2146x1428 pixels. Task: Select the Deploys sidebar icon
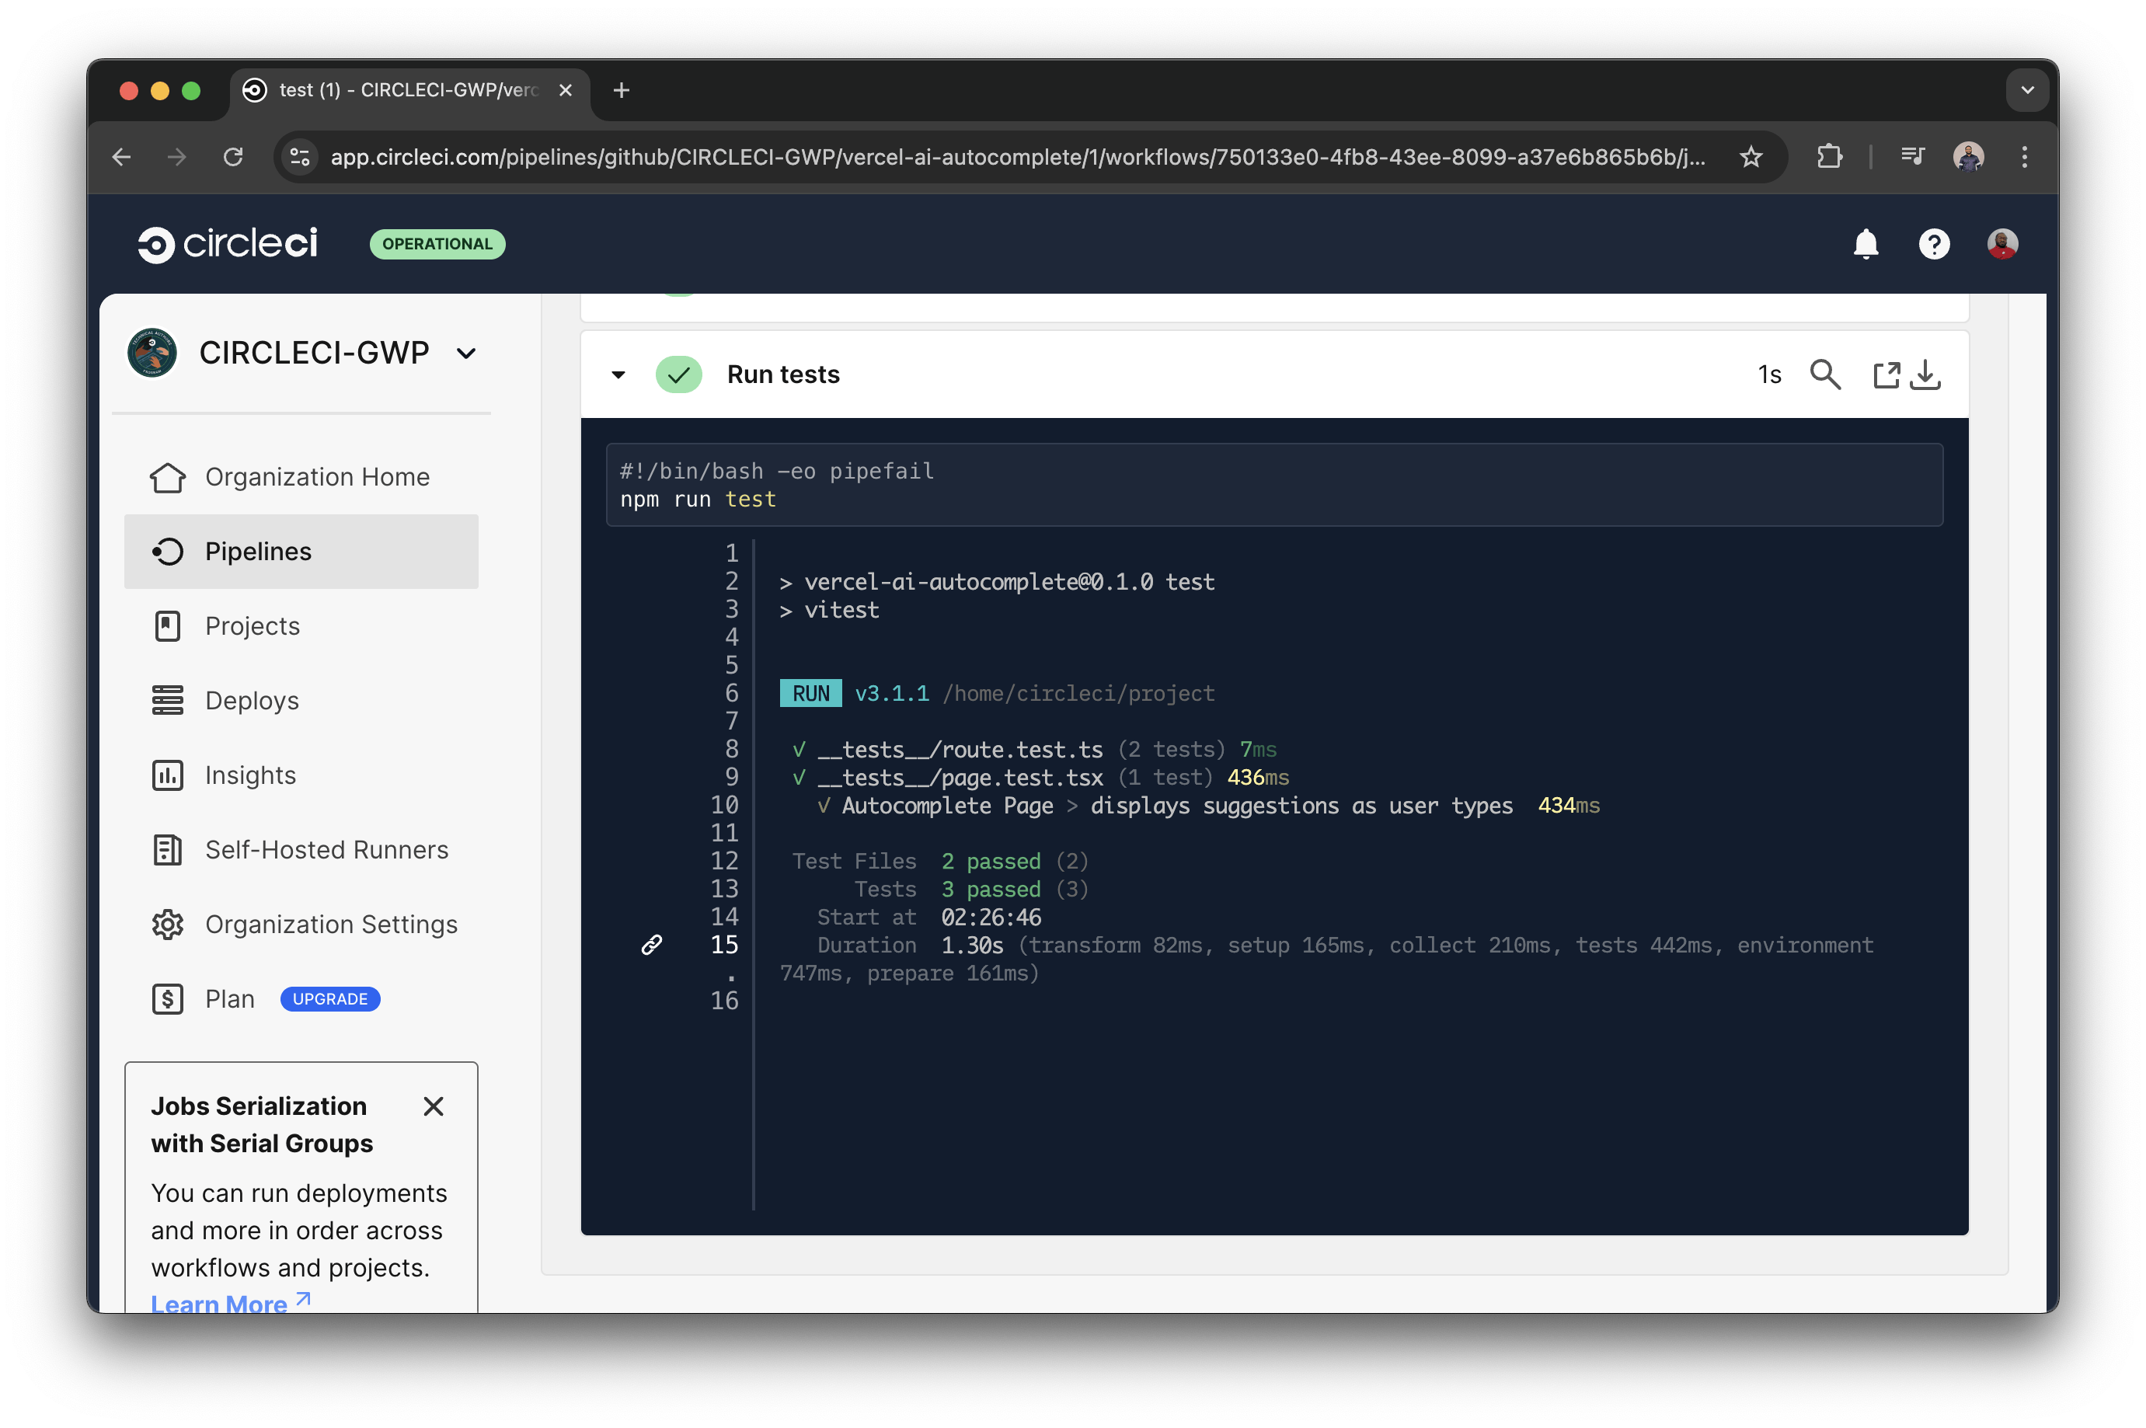168,700
